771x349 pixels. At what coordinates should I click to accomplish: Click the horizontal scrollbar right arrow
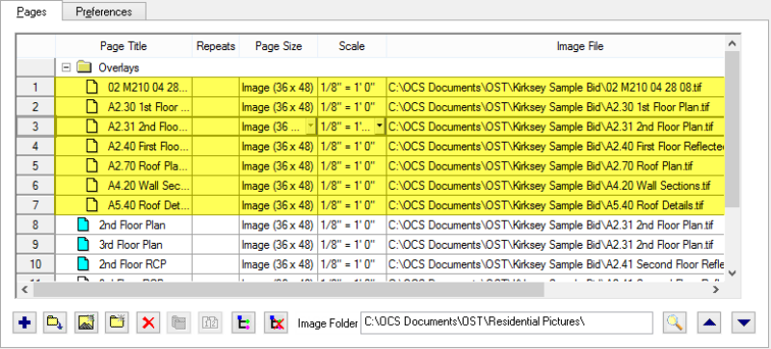click(x=716, y=290)
